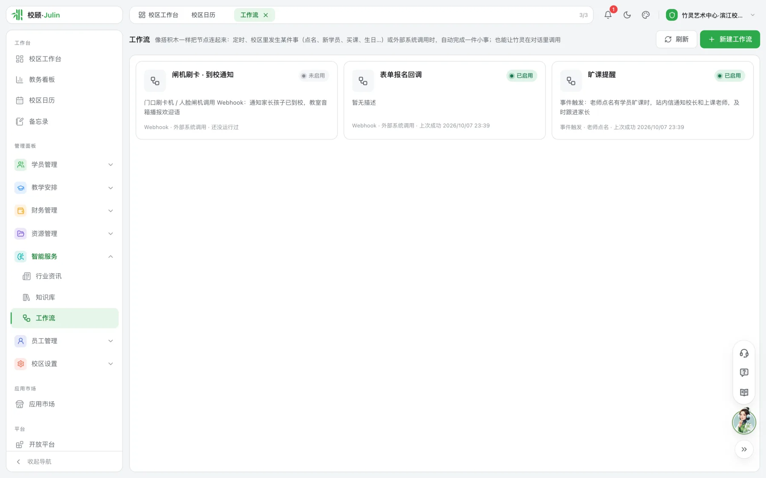Open 应用市场 in the sidebar

coord(64,404)
